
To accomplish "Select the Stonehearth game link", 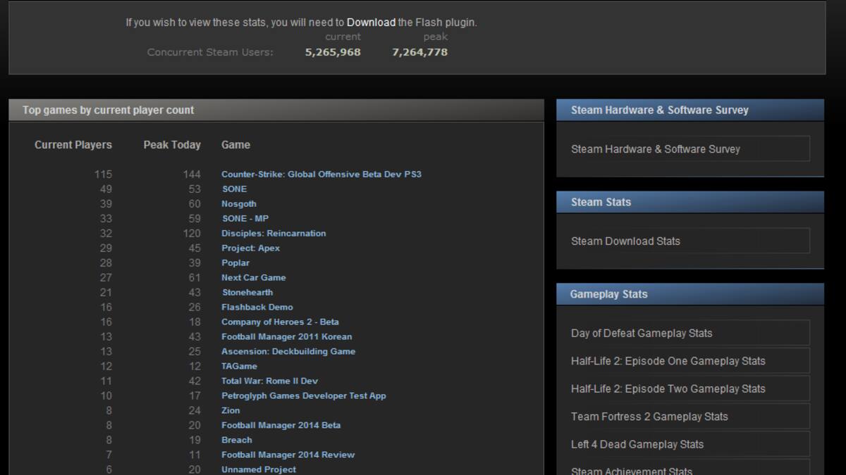I will click(247, 292).
